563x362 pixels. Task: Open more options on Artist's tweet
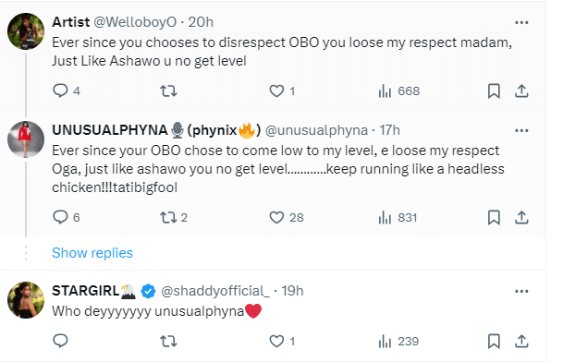tap(521, 22)
